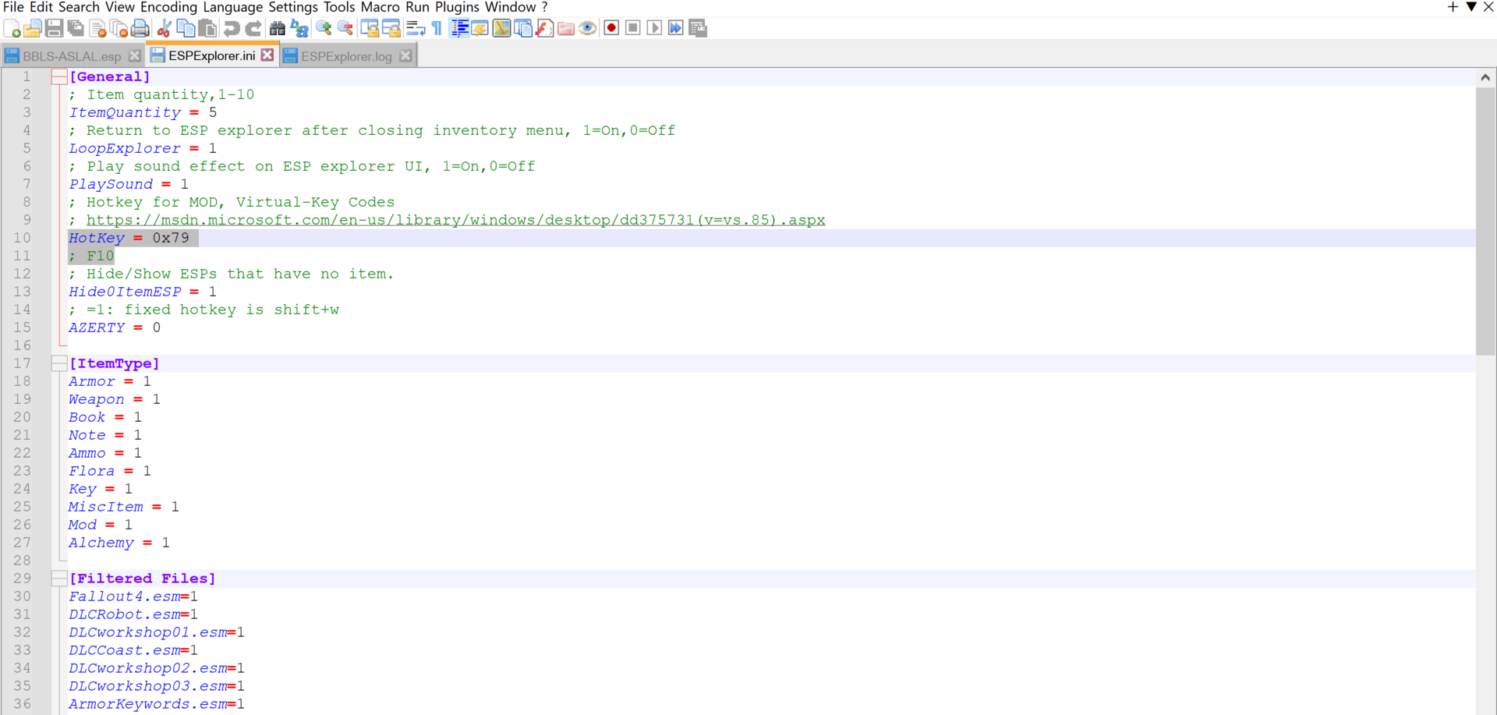Collapse the [ItemType] section fold marker
This screenshot has width=1497, height=715.
tap(59, 363)
